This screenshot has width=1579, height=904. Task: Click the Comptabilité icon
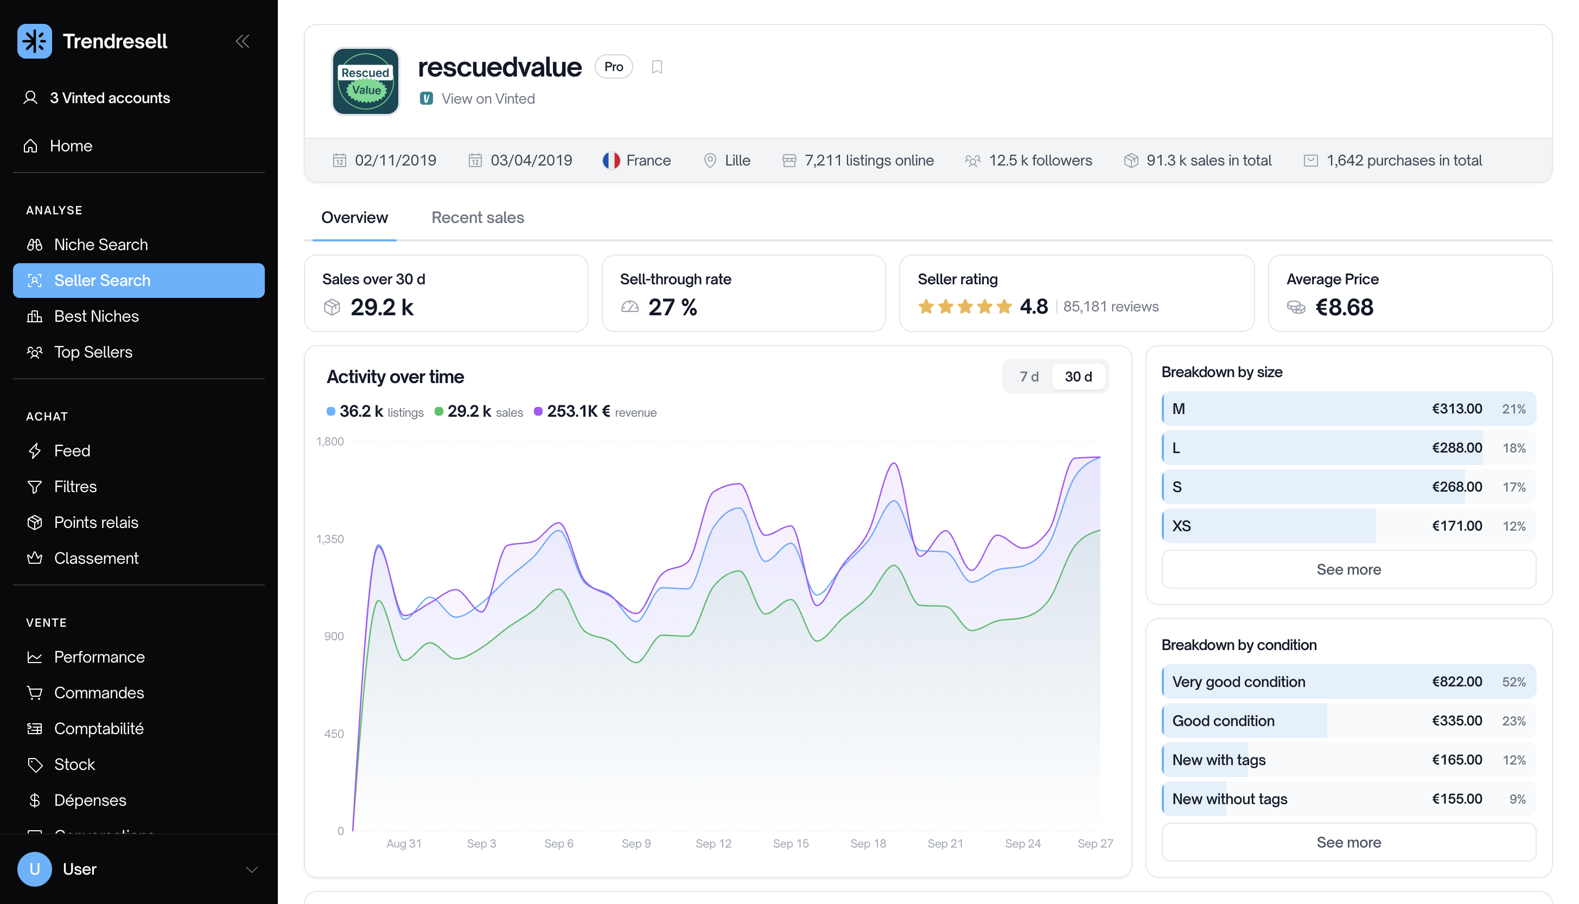35,728
